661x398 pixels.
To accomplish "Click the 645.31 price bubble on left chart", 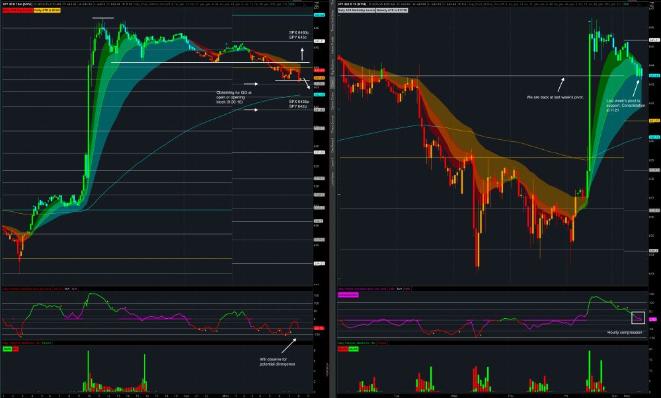I will tap(319, 41).
